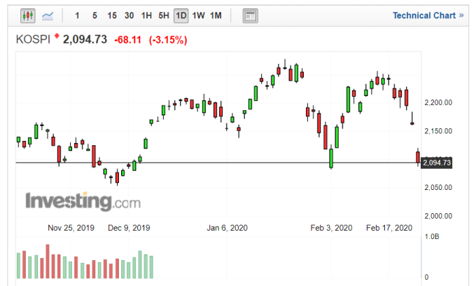Open the chart layout panel icon
This screenshot has height=286, width=476.
(250, 16)
